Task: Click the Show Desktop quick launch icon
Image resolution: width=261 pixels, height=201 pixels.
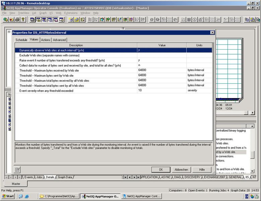Action: pos(21,196)
